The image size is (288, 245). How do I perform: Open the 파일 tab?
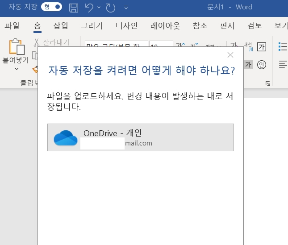[x=12, y=25]
